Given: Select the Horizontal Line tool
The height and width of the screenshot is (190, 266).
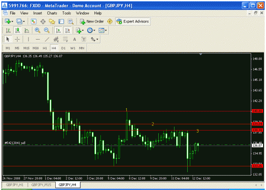Looking at the screenshot, I should [37, 40].
